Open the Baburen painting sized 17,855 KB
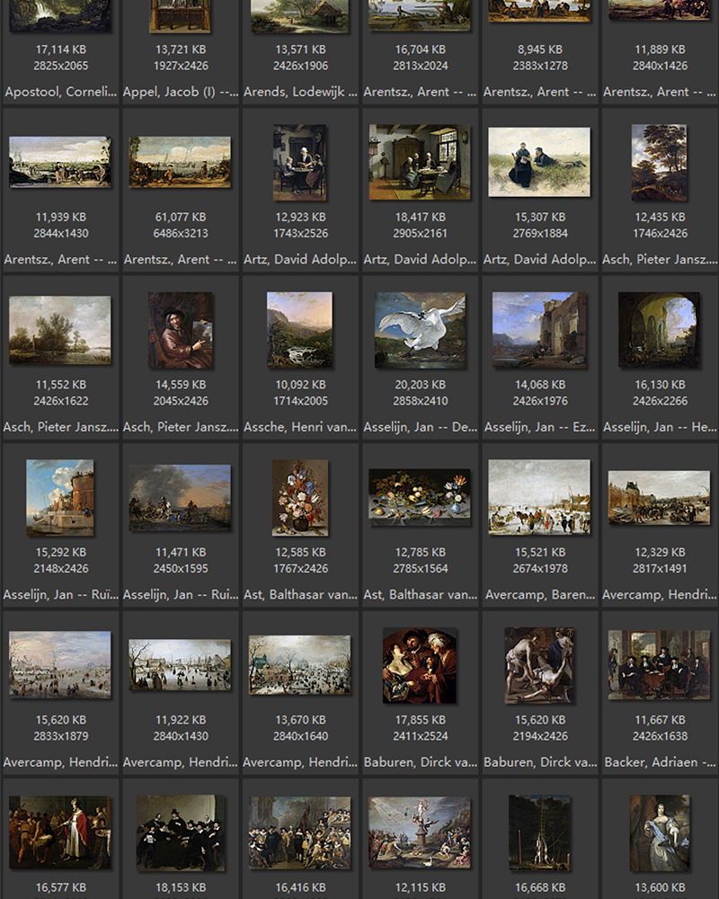Viewport: 719px width, 899px height. [x=420, y=665]
